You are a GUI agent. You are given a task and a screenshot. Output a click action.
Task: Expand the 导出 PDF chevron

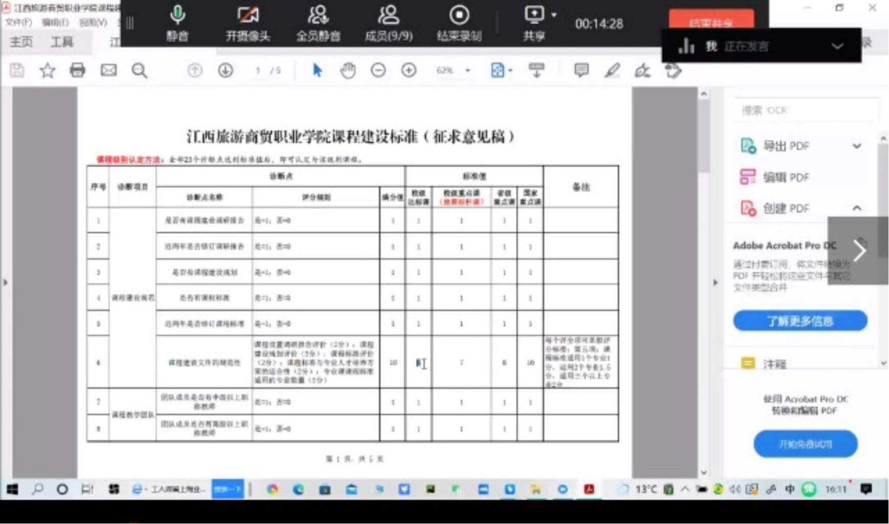pos(857,146)
